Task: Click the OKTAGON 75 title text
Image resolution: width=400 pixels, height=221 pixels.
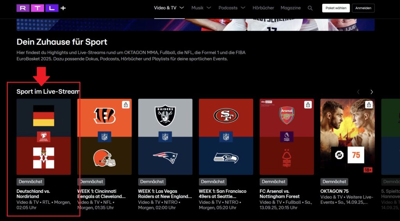Action: click(x=334, y=191)
